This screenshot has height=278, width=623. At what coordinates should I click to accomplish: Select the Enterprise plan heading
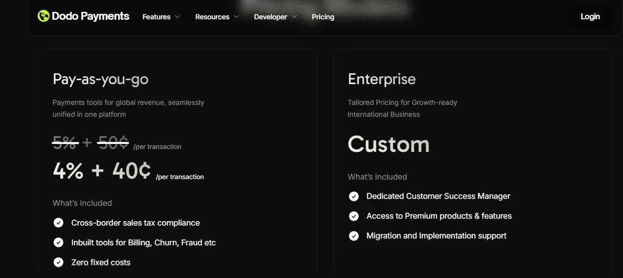click(x=382, y=79)
